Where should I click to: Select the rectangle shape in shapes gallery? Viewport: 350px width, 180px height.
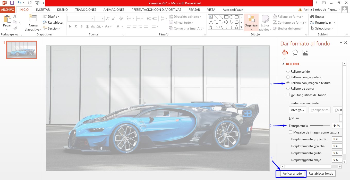[x=226, y=17]
